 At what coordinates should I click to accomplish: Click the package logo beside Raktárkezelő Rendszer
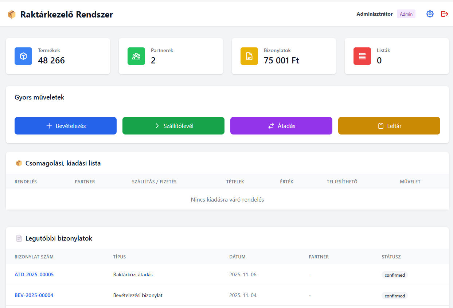(x=12, y=15)
